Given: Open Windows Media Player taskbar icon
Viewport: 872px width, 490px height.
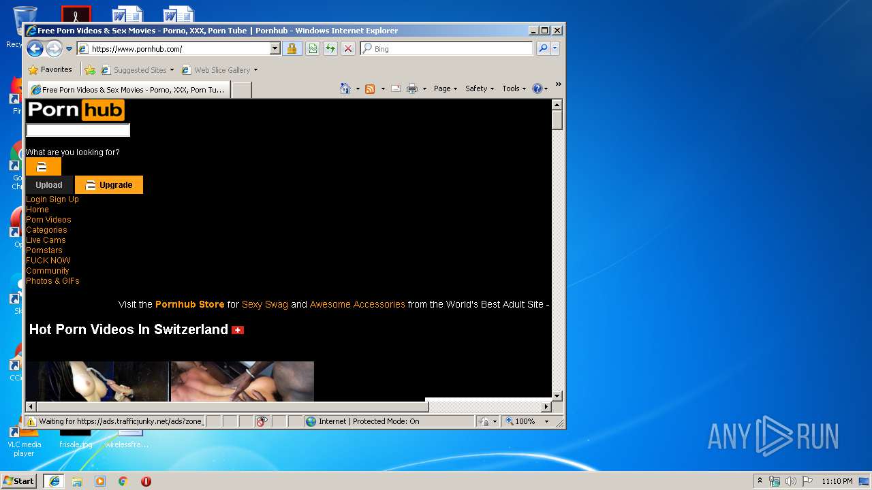Looking at the screenshot, I should pos(100,481).
